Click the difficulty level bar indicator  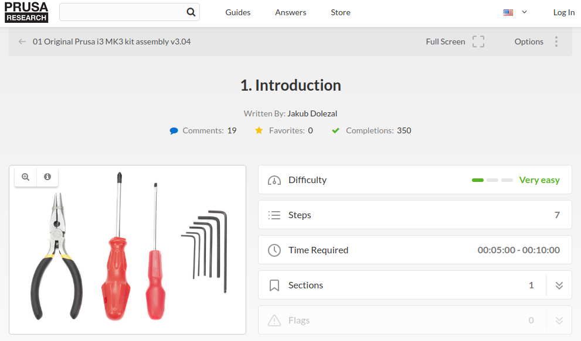pos(492,180)
